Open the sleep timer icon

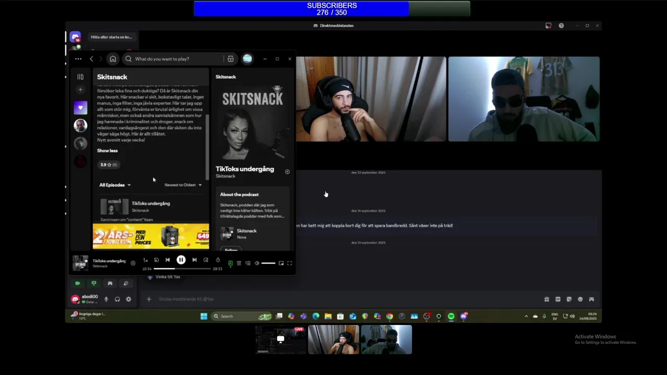point(218,260)
